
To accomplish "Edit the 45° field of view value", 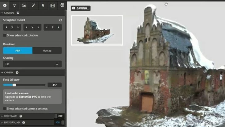I will 55,85.
